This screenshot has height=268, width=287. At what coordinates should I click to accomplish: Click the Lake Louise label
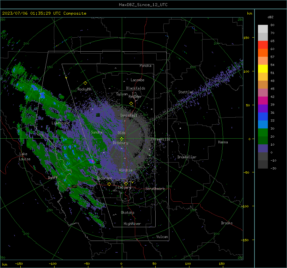tap(25, 156)
